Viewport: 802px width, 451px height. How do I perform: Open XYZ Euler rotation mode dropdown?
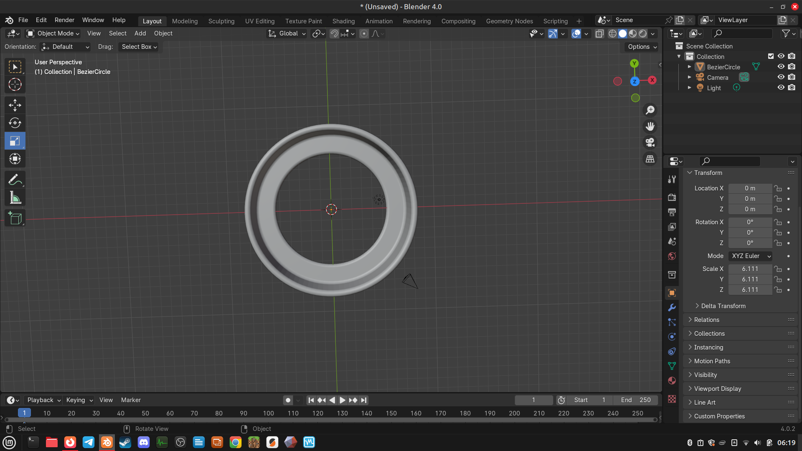click(x=751, y=256)
